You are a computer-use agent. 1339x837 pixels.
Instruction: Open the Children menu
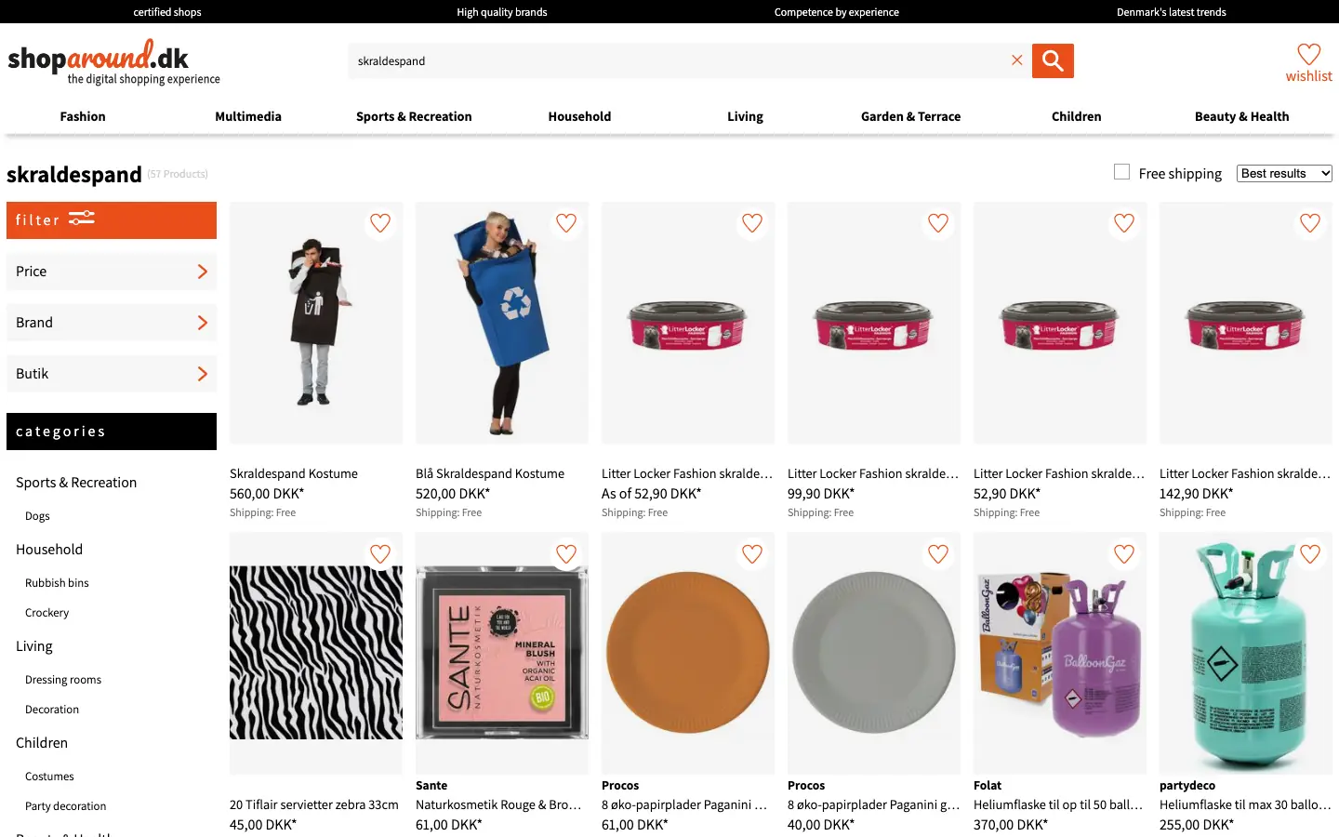click(1076, 116)
